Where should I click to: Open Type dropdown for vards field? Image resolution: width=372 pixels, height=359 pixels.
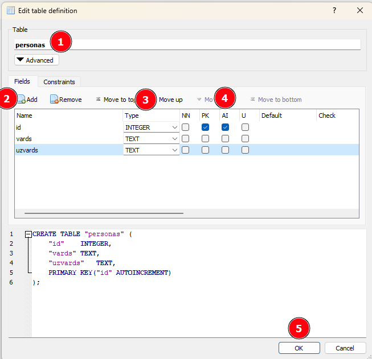[x=174, y=139]
